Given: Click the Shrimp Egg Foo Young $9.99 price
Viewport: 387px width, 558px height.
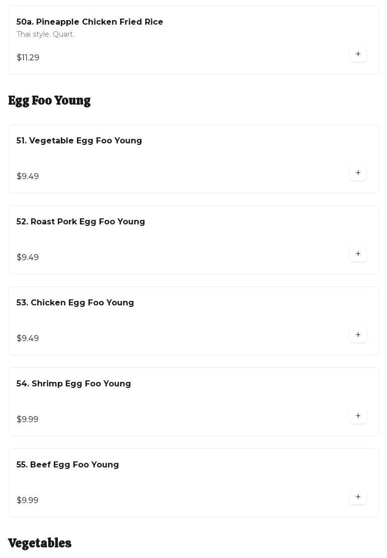Looking at the screenshot, I should click(x=28, y=420).
